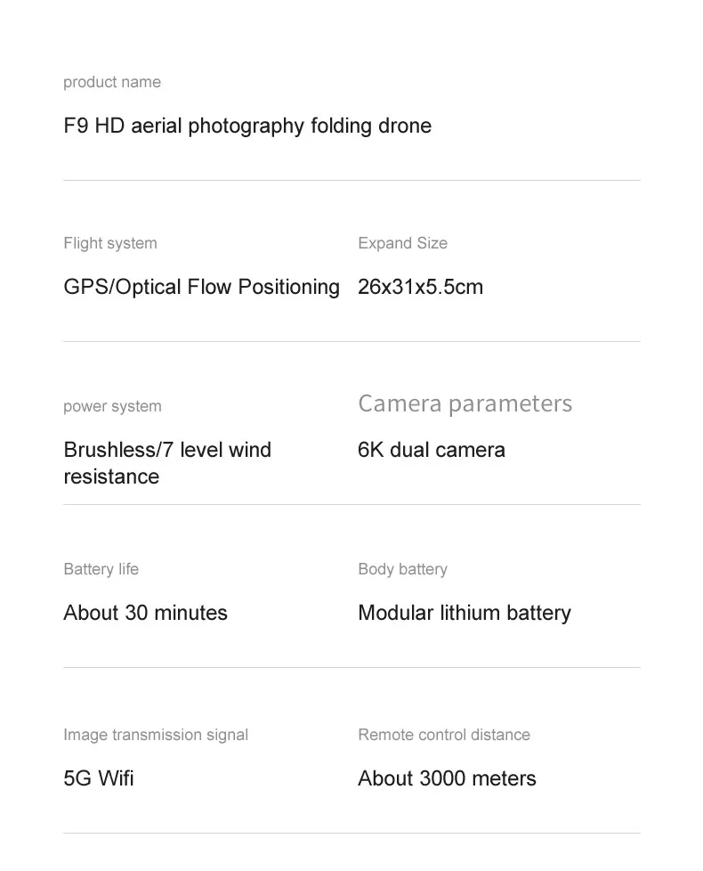Click the 6K dual camera value
This screenshot has width=703, height=871.
pos(431,450)
